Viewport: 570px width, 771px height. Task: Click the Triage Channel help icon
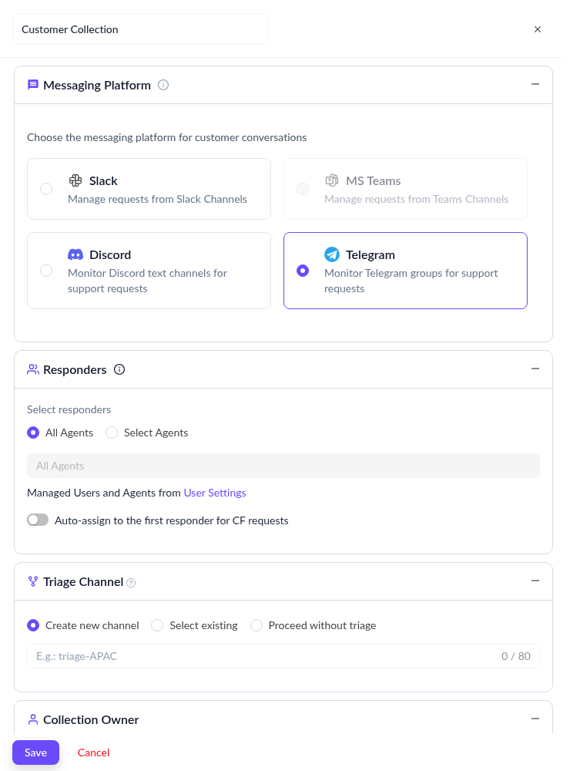131,583
